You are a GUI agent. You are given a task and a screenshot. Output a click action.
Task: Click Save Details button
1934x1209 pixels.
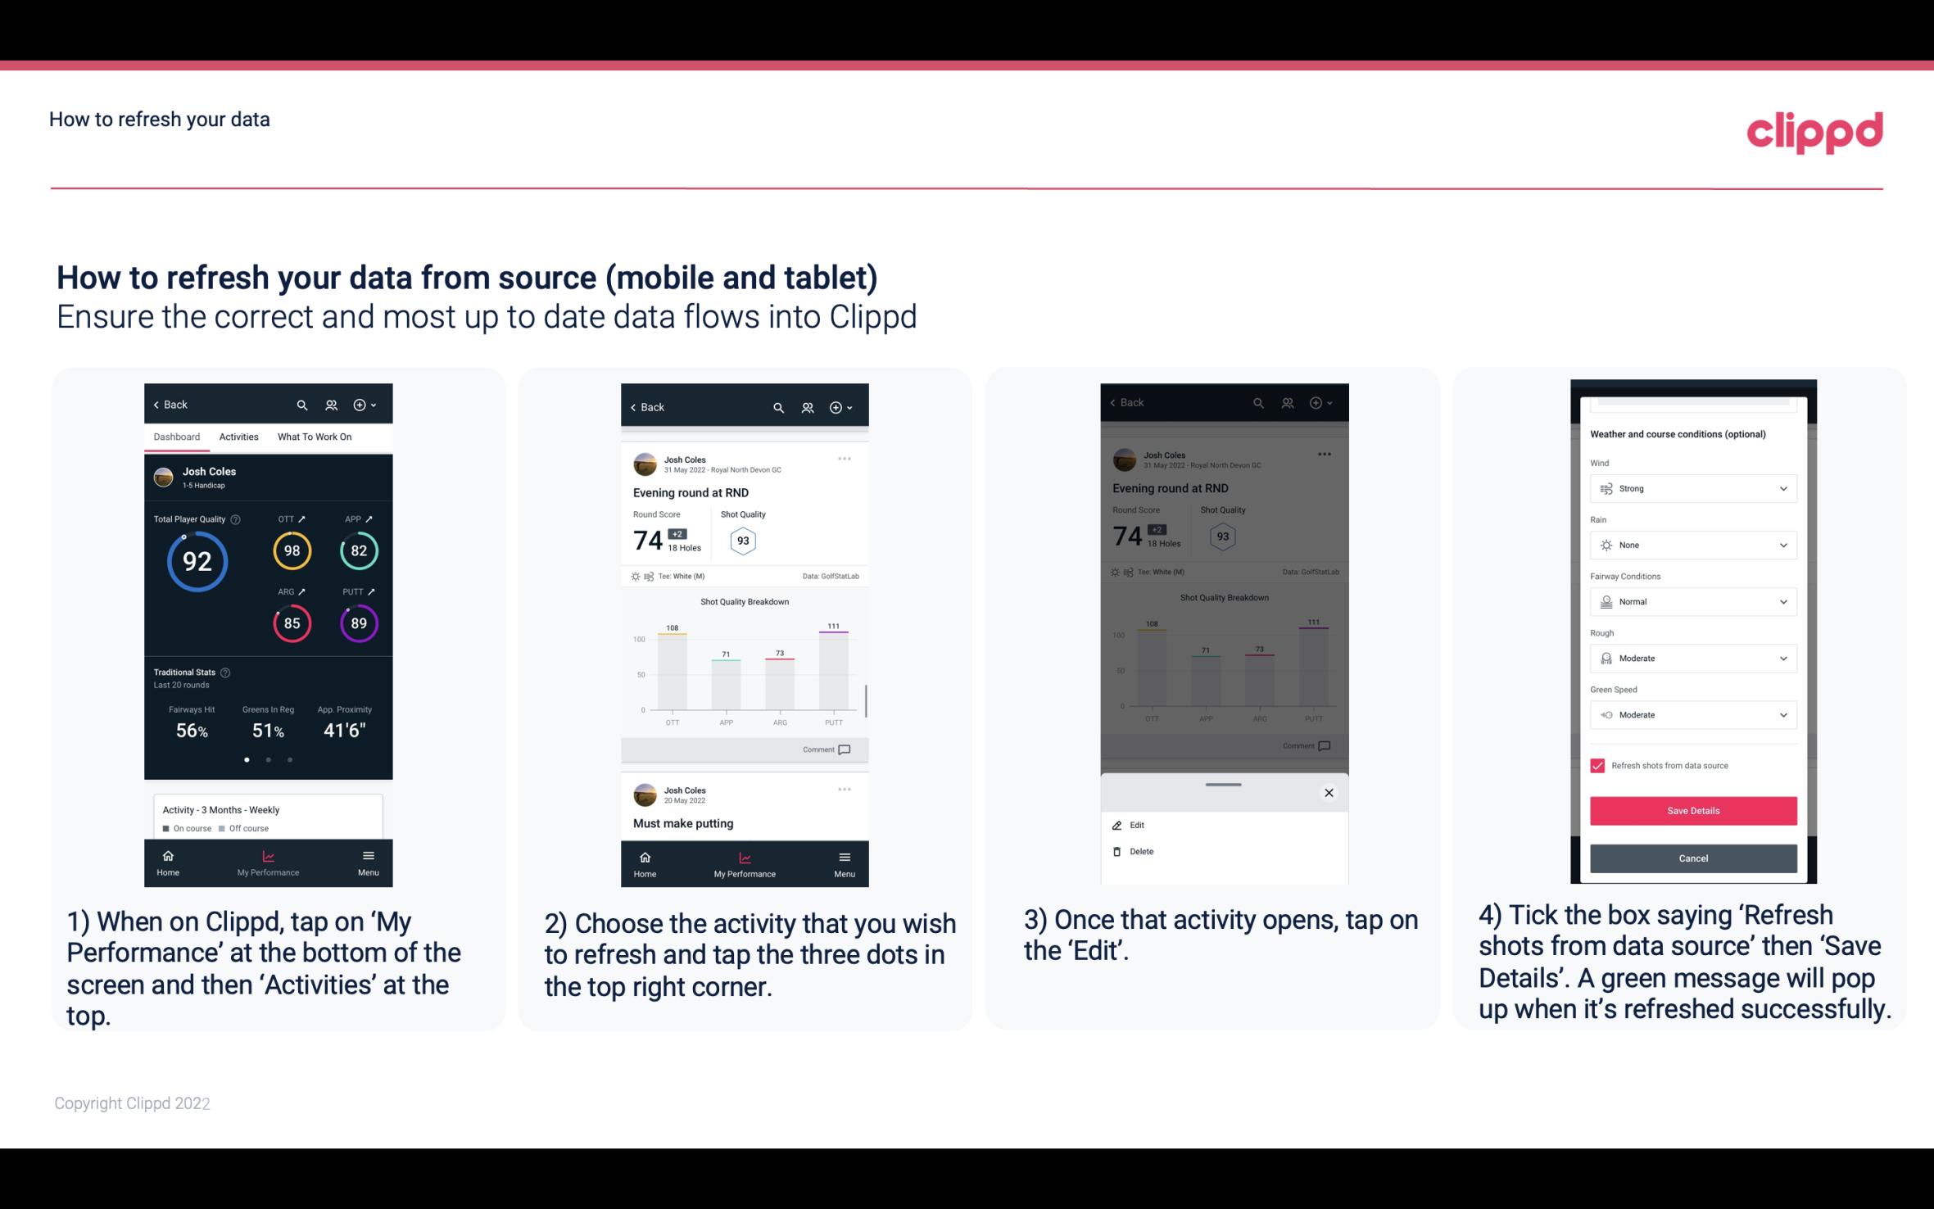pos(1692,811)
